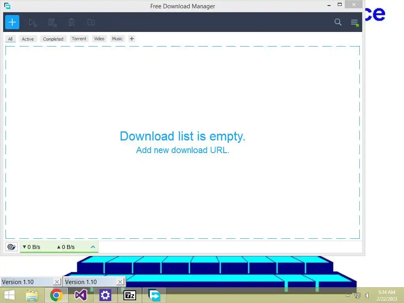This screenshot has height=303, width=404.
Task: Start all downloads toolbar icon
Action: pyautogui.click(x=32, y=22)
